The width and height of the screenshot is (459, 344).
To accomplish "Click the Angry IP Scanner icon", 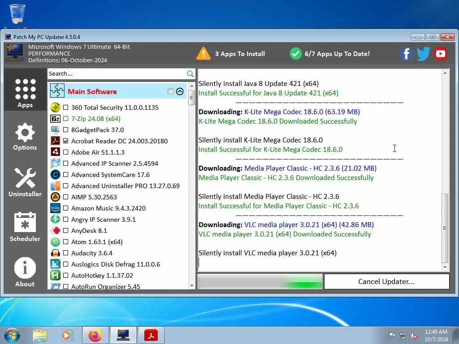I will point(55,219).
